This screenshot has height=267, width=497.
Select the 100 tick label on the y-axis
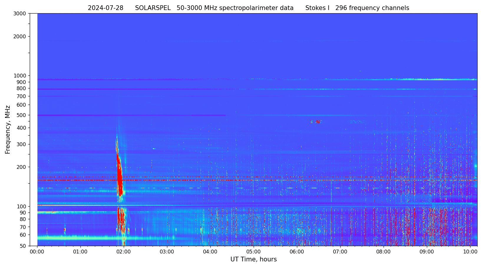click(x=22, y=207)
